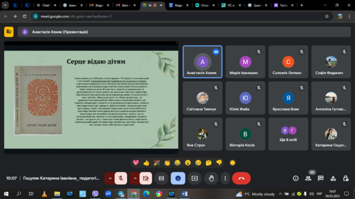This screenshot has width=355, height=199.
Task: Select the Ще 8 осіб participants tile
Action: click(288, 134)
